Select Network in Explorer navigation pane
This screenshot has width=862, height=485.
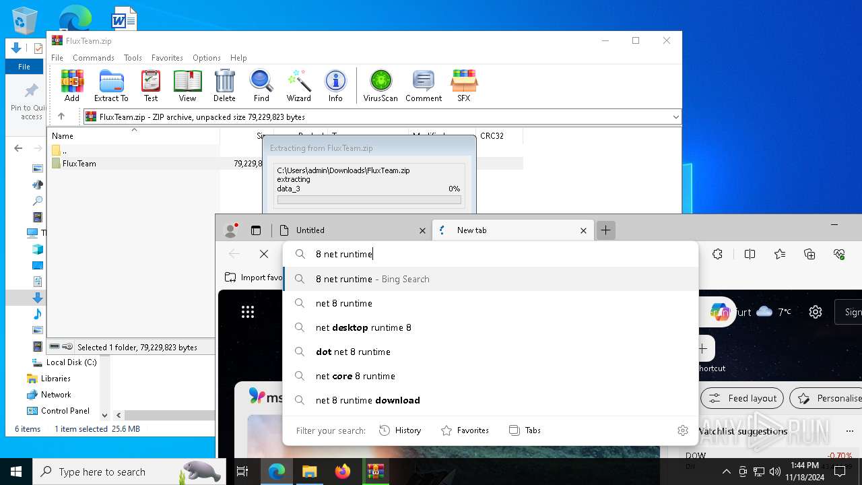56,395
